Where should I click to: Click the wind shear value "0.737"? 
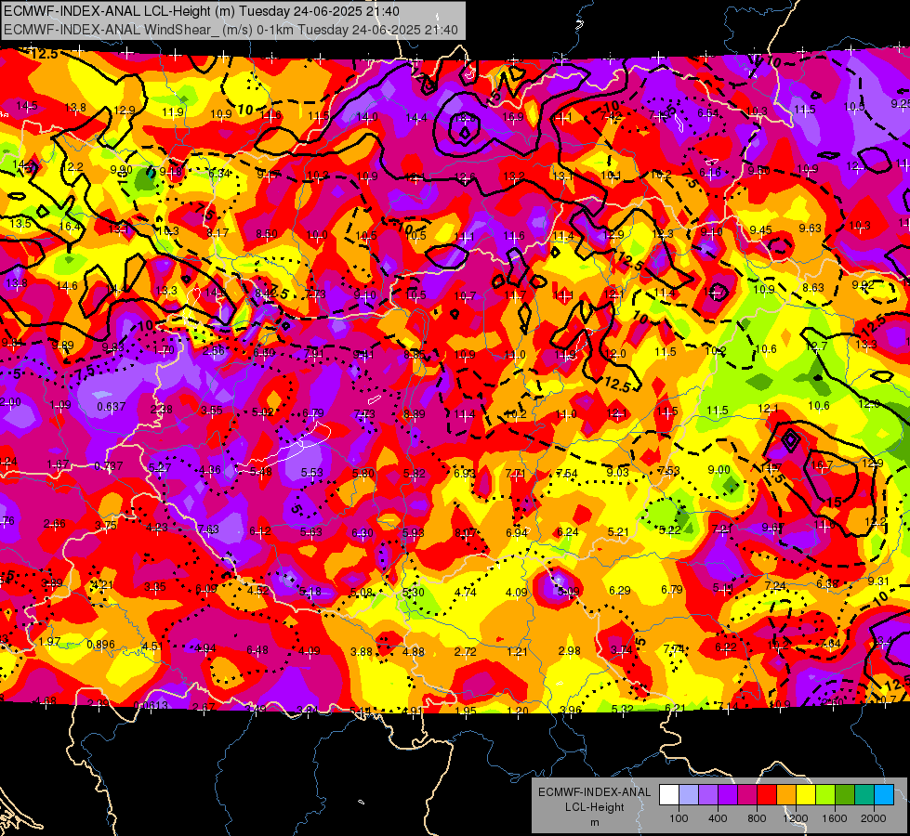click(x=109, y=466)
